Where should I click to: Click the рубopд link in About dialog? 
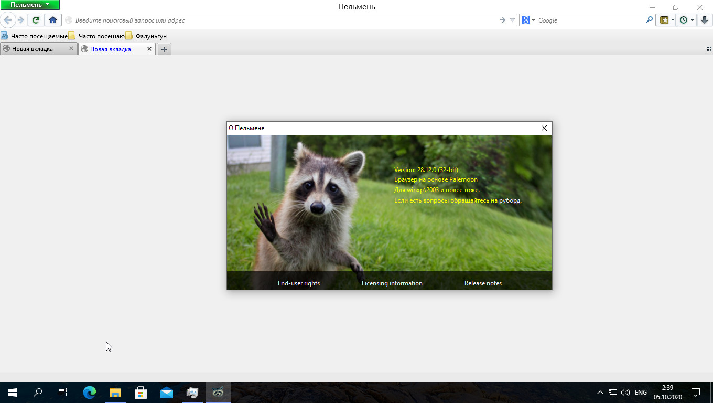(510, 200)
